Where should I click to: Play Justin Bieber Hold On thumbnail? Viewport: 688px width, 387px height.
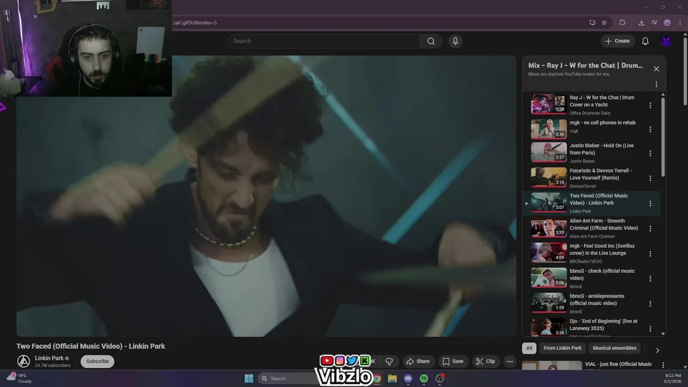(549, 153)
